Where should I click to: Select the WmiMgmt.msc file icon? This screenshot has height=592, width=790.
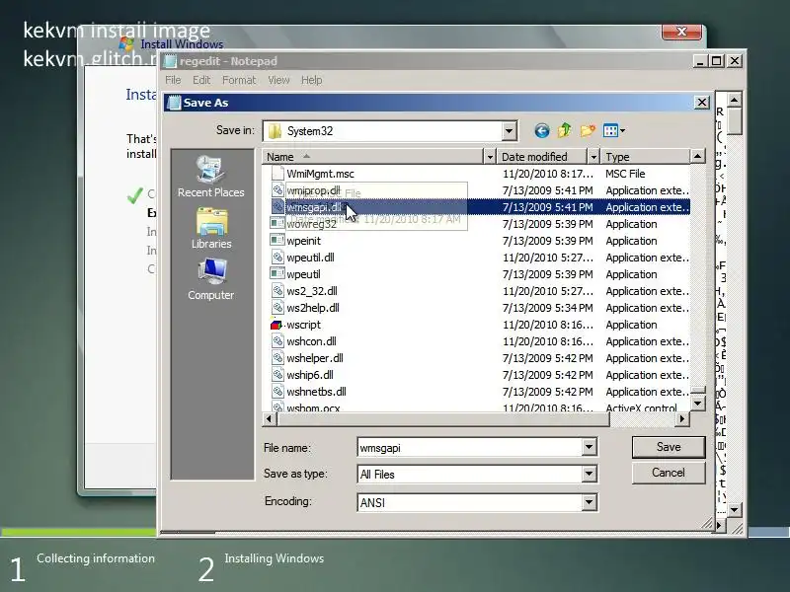[277, 174]
